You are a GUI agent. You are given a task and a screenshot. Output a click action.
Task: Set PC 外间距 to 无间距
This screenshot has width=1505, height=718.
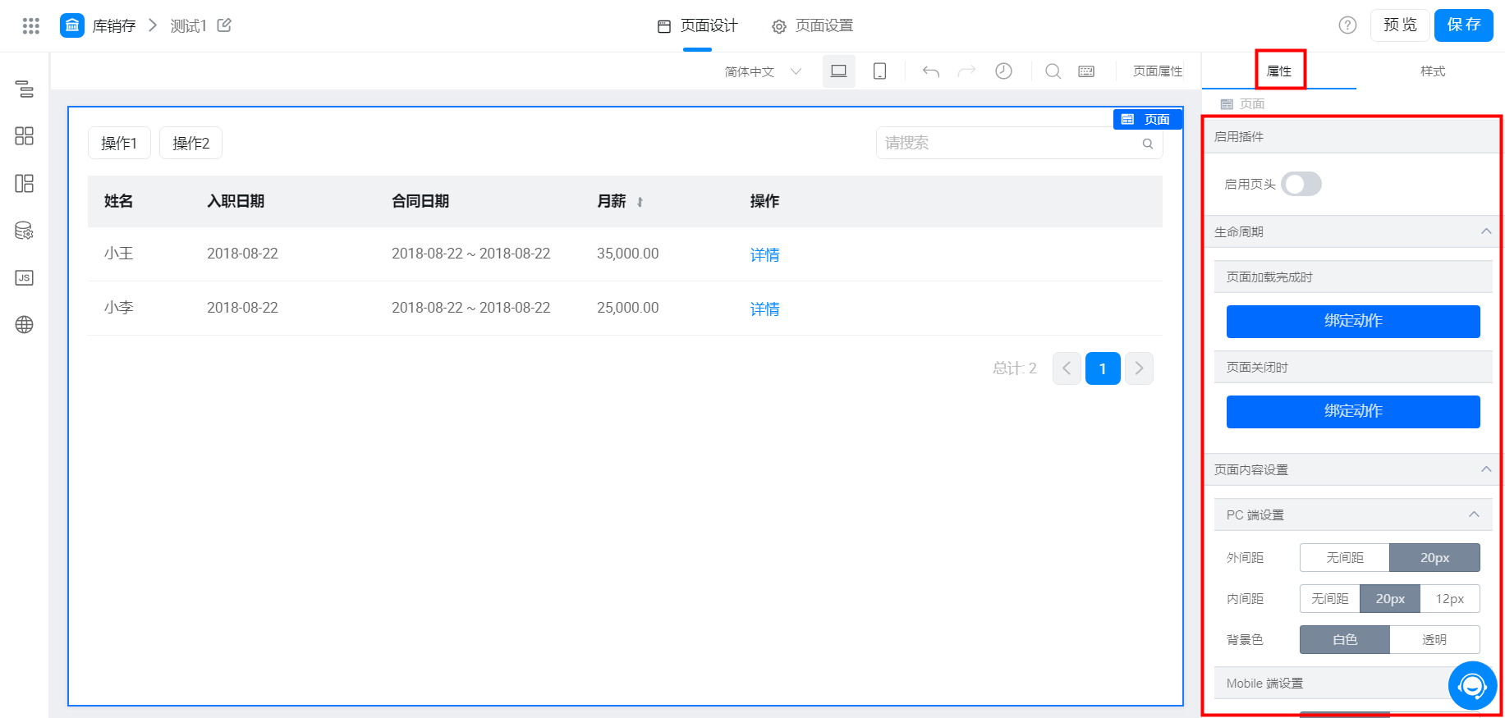coord(1344,558)
